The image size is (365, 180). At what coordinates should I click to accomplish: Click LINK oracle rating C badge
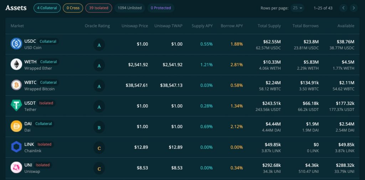[99, 148]
